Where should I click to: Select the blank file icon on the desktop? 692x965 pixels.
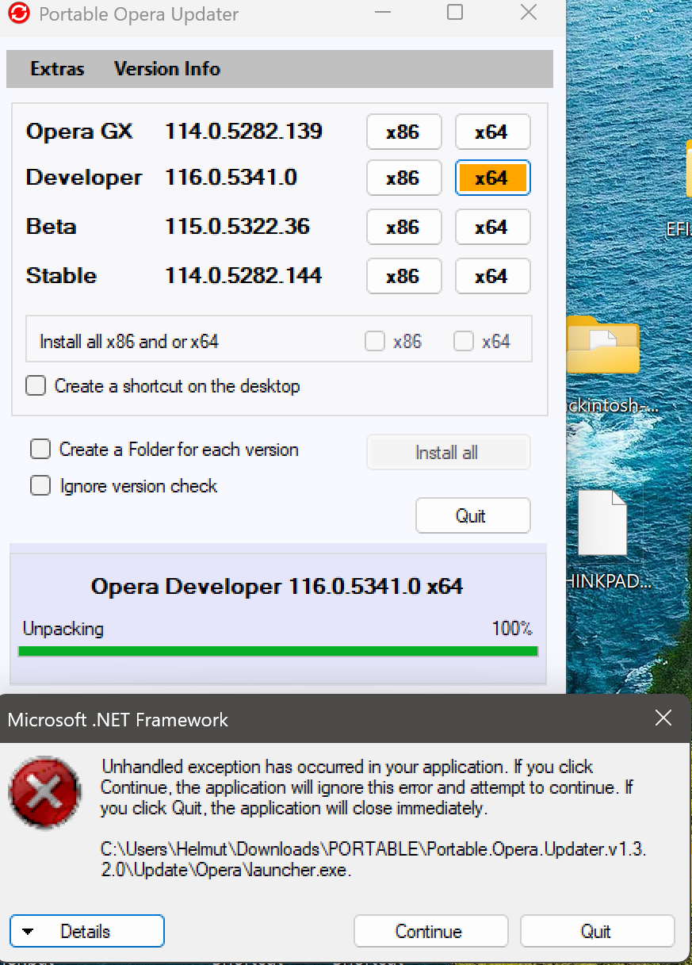tap(602, 523)
